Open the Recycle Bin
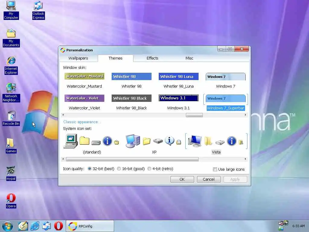 (11, 118)
